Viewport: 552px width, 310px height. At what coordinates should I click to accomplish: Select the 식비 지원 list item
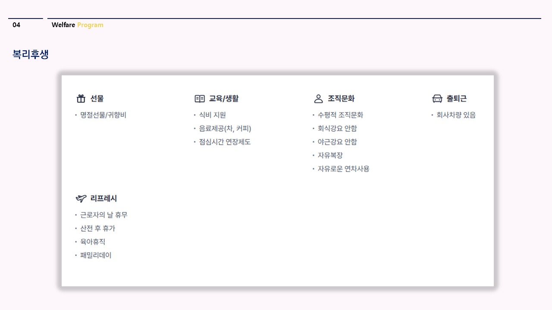click(x=212, y=115)
